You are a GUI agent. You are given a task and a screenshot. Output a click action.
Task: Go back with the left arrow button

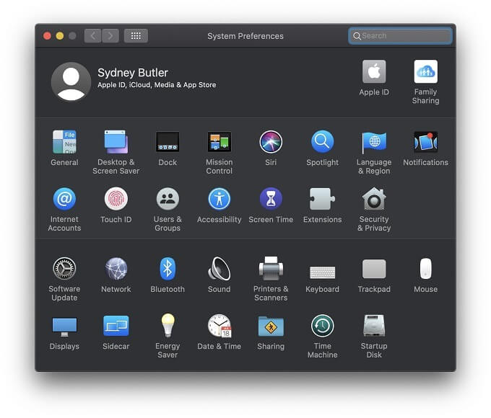click(92, 36)
